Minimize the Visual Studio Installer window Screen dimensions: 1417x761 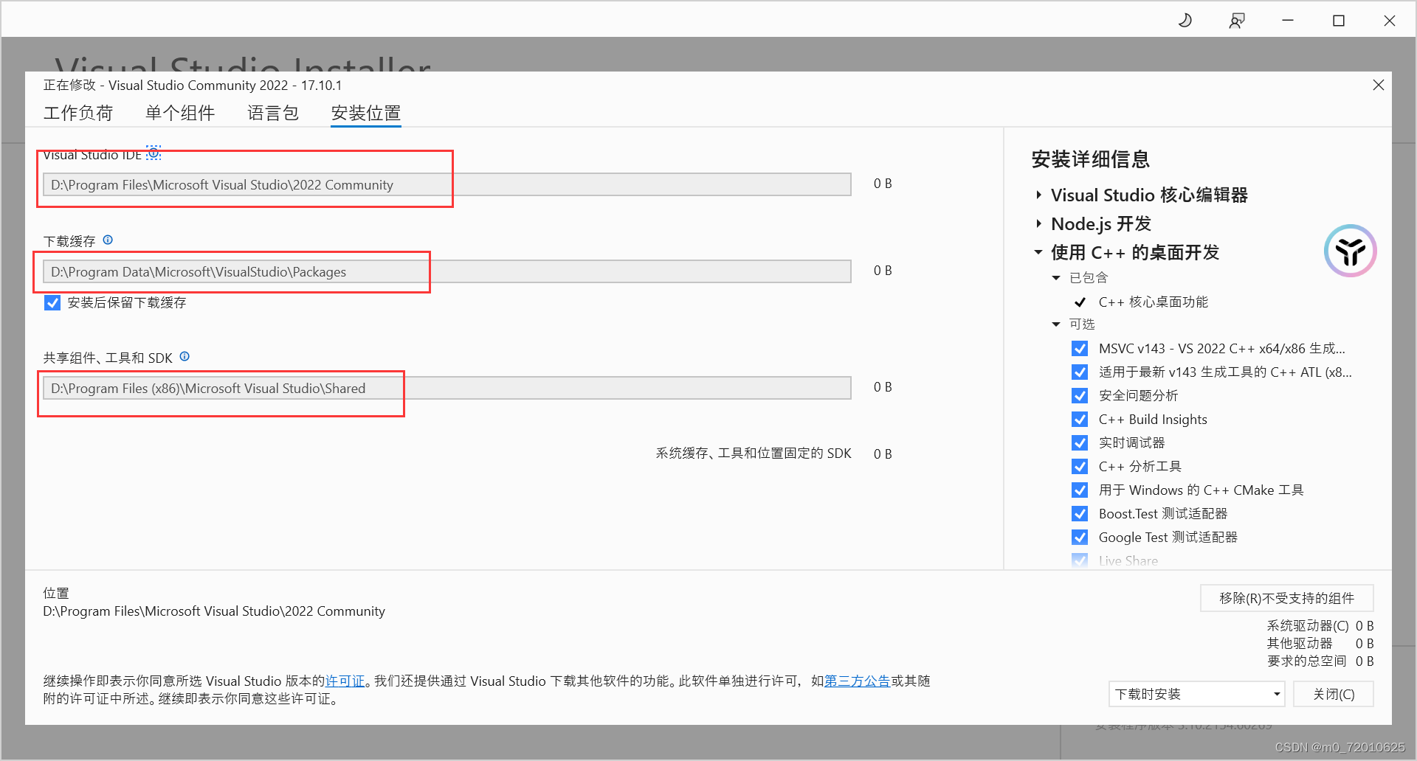1288,21
